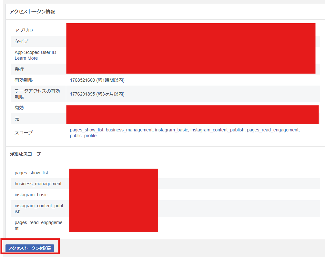The image size is (325, 257).
Task: Select business_management in the detailed scopes table
Action: (x=38, y=184)
